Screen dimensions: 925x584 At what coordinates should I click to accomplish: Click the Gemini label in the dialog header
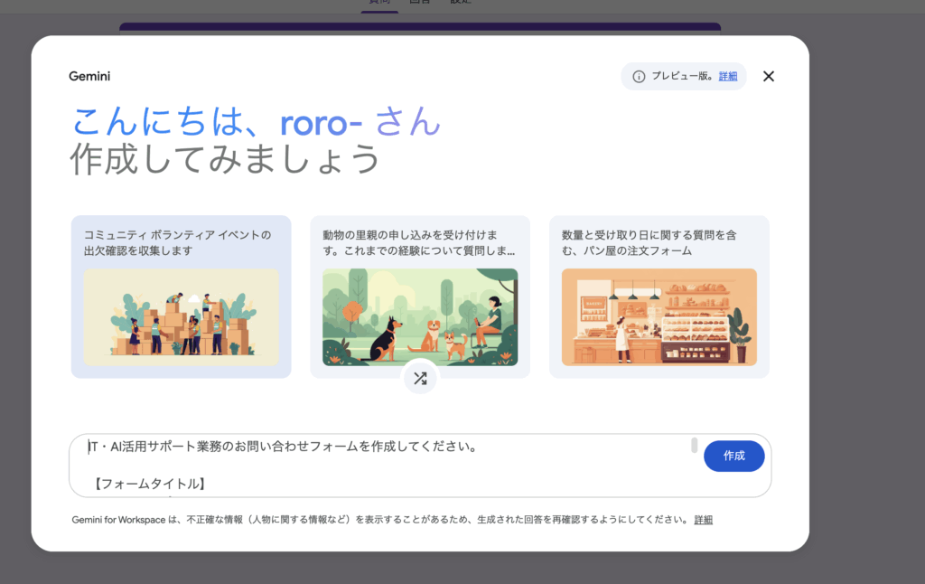tap(89, 77)
